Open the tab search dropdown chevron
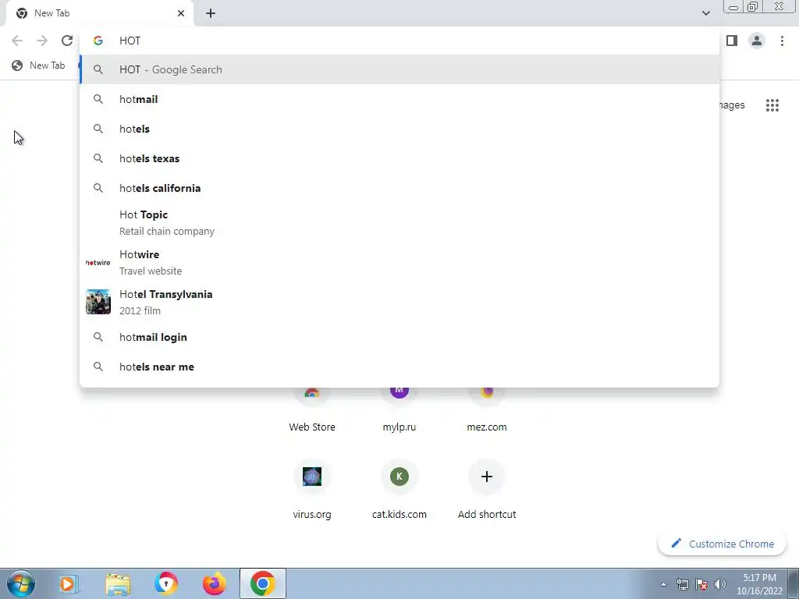The height and width of the screenshot is (599, 799). (x=705, y=13)
